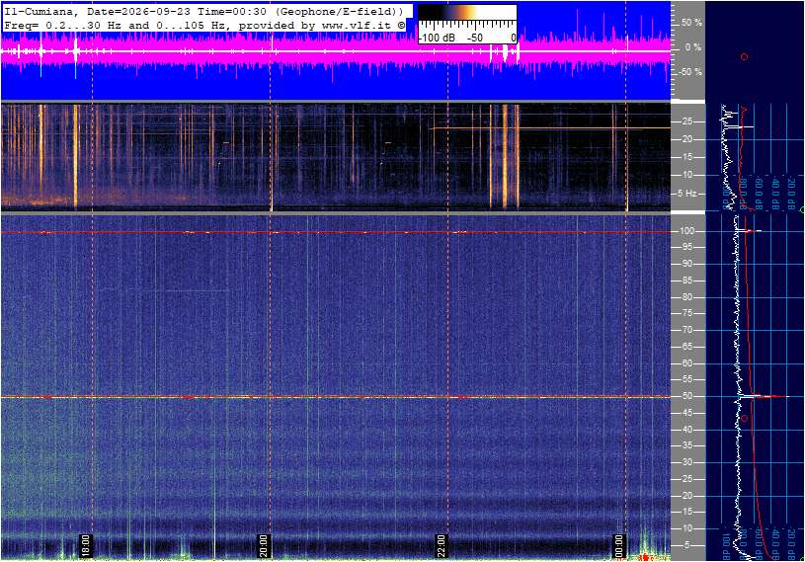
Task: Click the '5 Hz' geophone scale label
Action: pyautogui.click(x=686, y=194)
